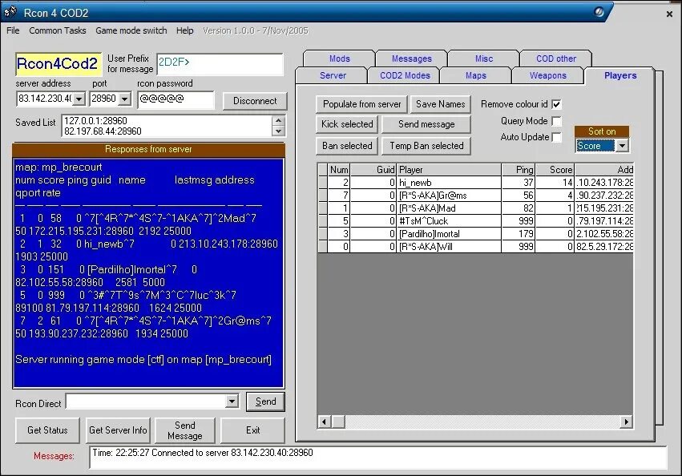682x476 pixels.
Task: Click the Rcon Direct command input
Action: [146, 401]
